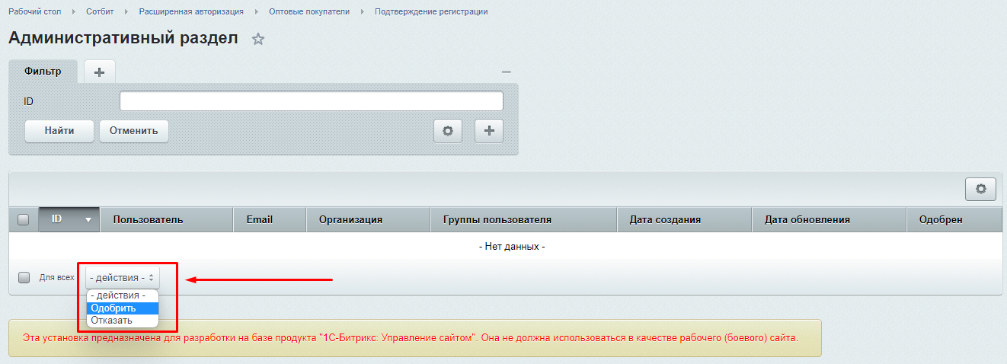Open Сотбит breadcrumb link
1007x364 pixels.
(x=100, y=12)
